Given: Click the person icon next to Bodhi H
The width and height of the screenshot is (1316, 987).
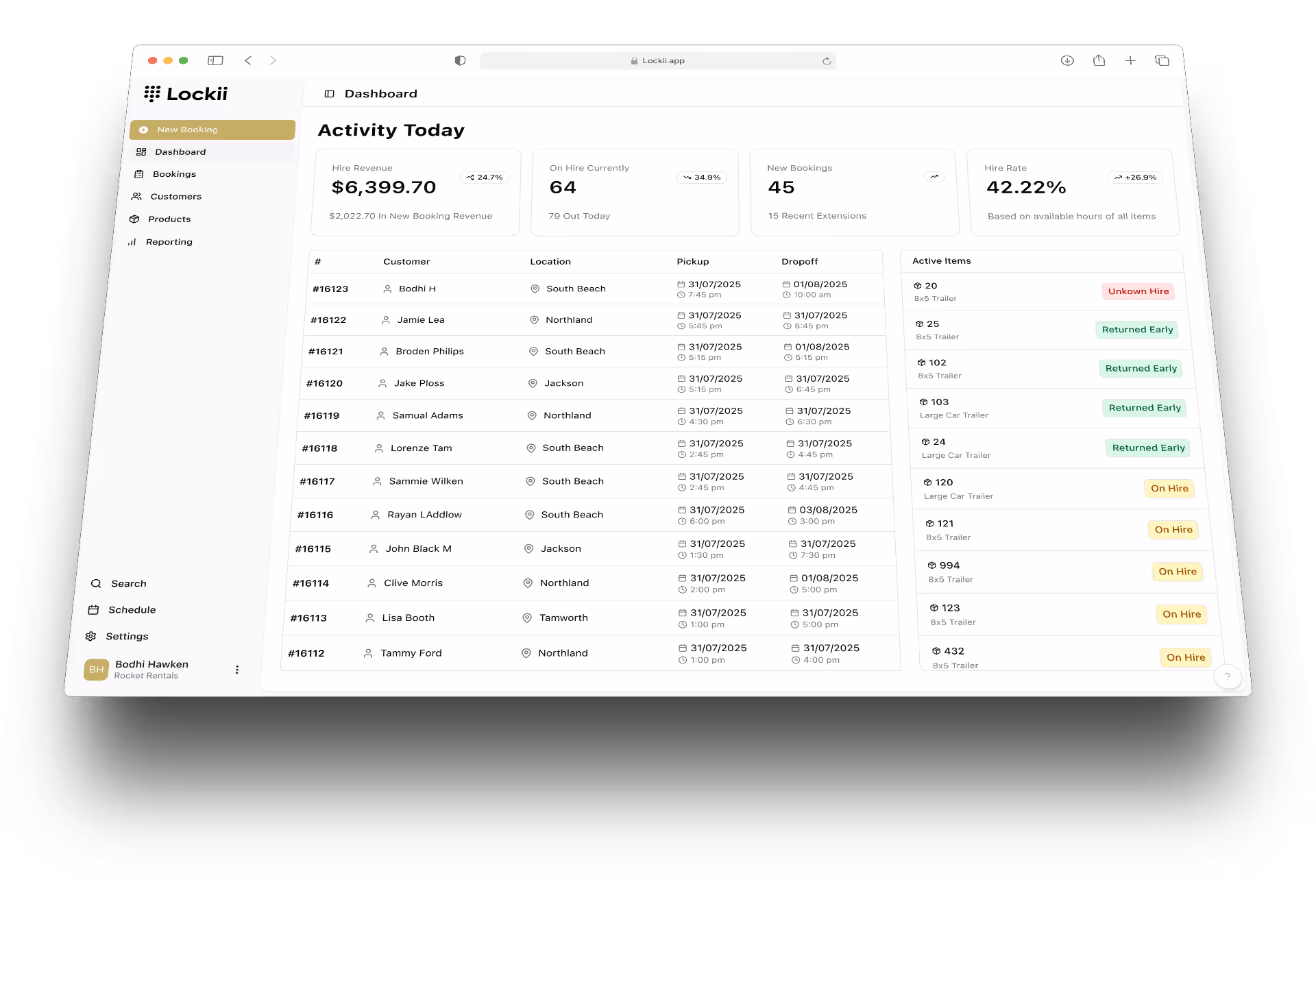Looking at the screenshot, I should (387, 289).
